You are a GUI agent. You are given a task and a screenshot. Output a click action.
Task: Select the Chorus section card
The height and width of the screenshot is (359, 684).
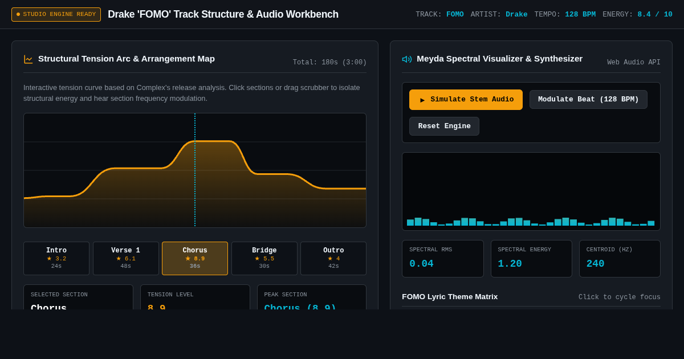coord(195,259)
